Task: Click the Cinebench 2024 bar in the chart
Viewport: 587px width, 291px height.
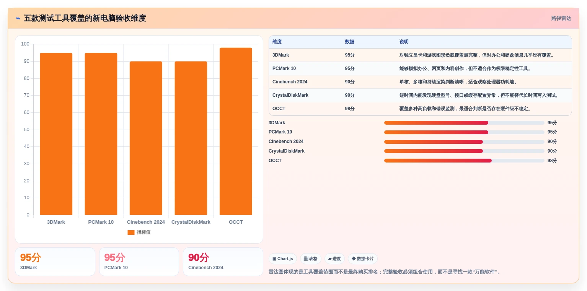Action: coord(146,138)
